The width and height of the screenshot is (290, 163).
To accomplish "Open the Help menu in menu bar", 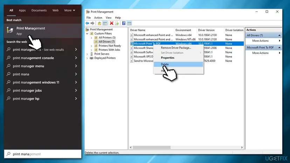I will (x=118, y=17).
